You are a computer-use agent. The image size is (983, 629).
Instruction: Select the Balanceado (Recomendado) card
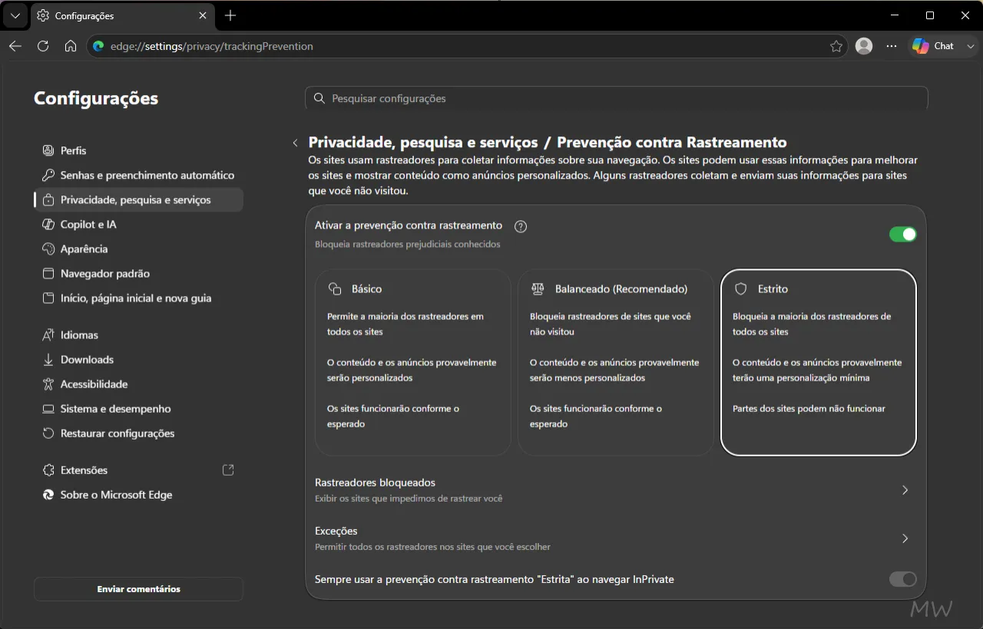point(616,362)
